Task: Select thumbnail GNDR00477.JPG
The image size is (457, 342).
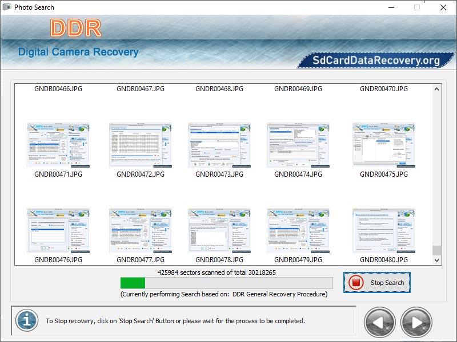Action: pos(141,231)
